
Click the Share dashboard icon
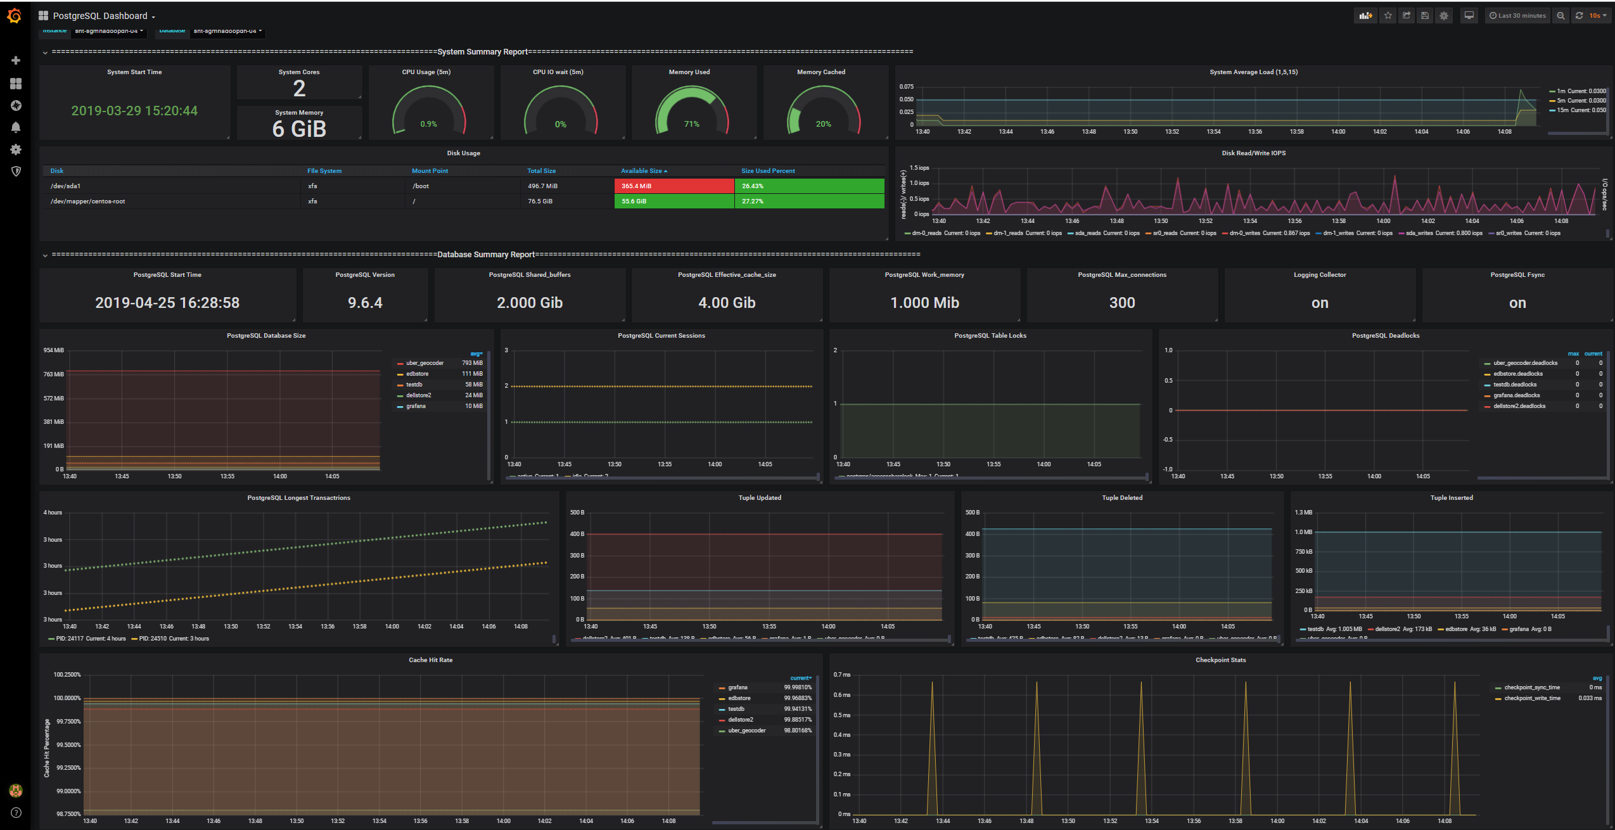pos(1406,16)
